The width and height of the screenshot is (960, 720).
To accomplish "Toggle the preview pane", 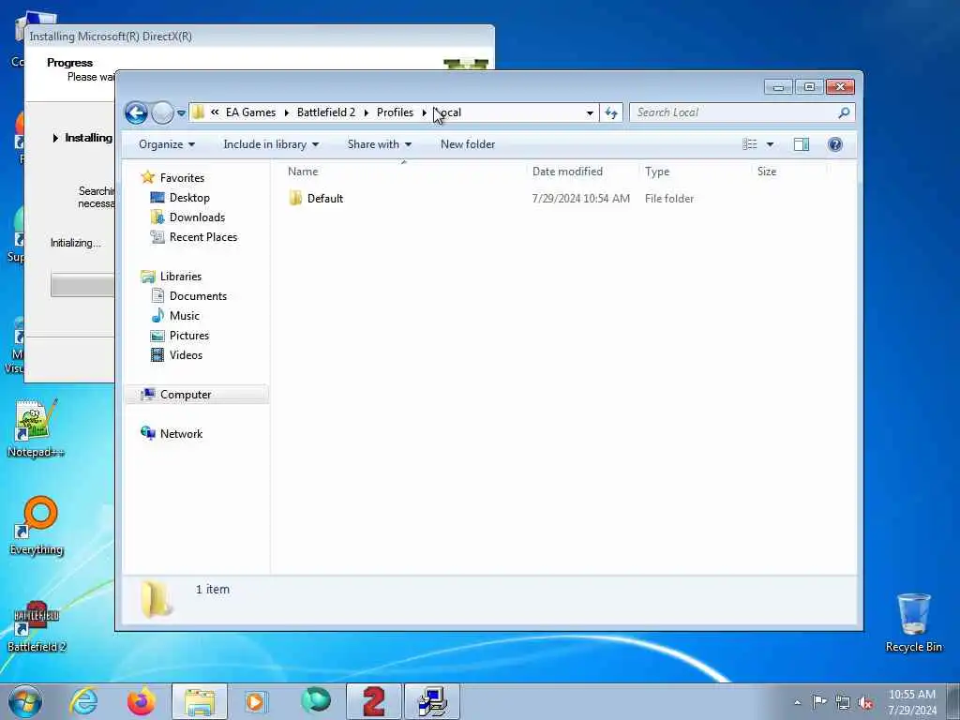I will [x=802, y=144].
